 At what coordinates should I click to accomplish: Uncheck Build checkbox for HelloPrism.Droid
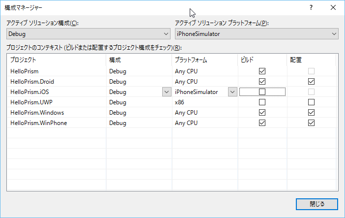coord(262,82)
